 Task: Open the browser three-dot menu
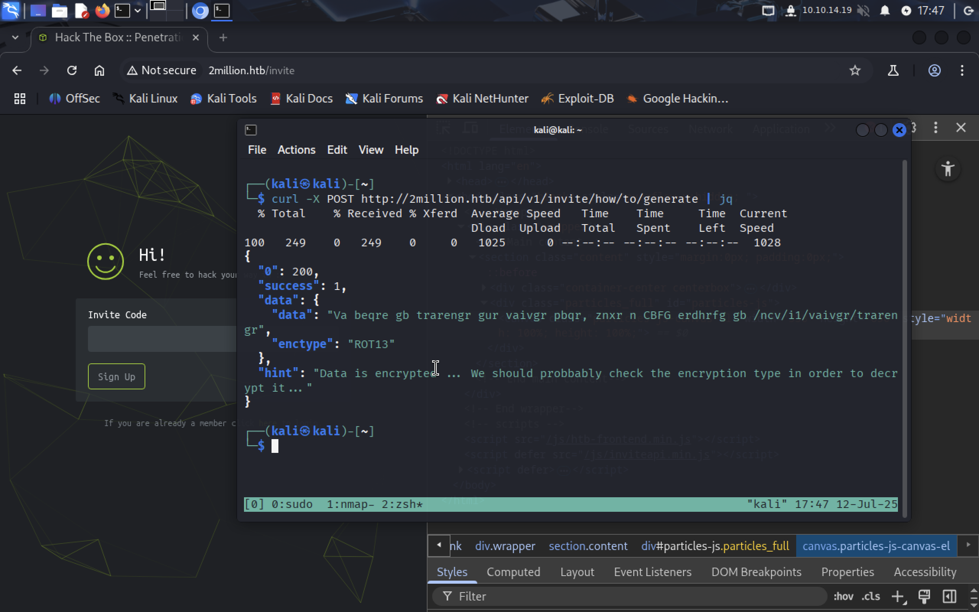(962, 70)
